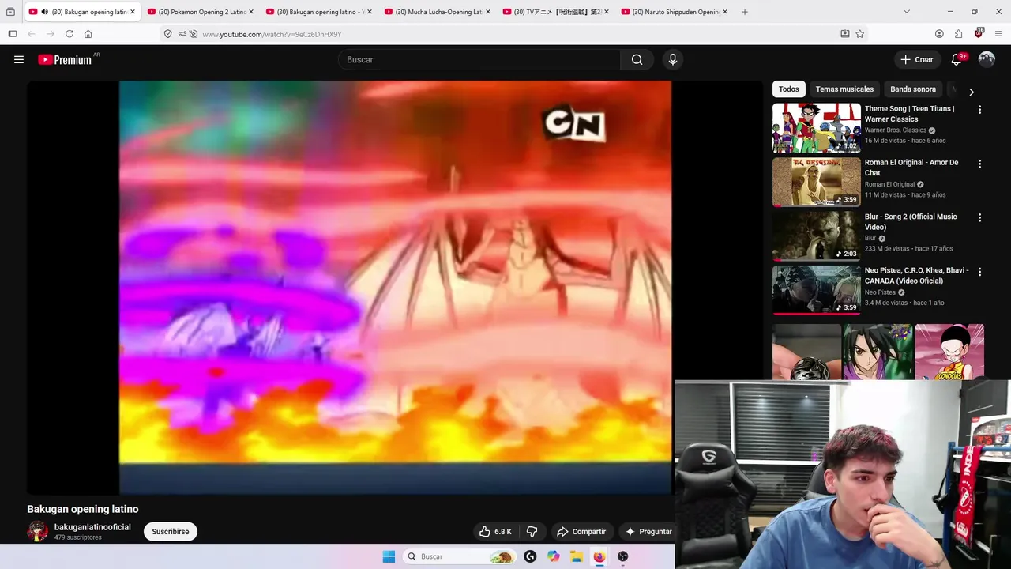Click the Preguntar ask button
The width and height of the screenshot is (1011, 569).
648,532
